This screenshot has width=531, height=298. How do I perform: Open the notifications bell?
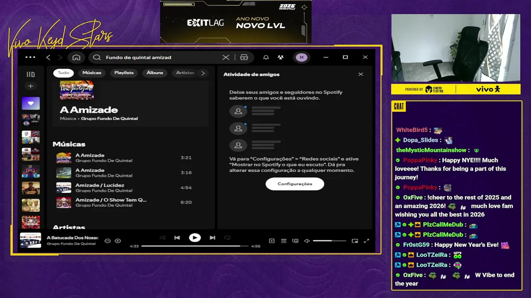coord(266,57)
